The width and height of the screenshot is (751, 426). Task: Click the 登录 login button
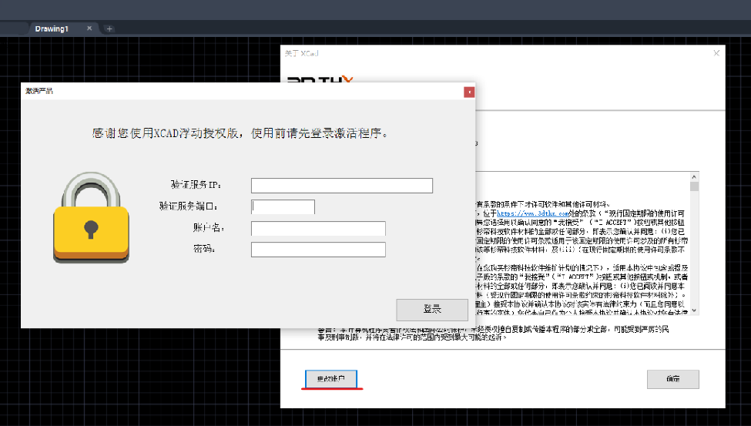[x=432, y=310]
